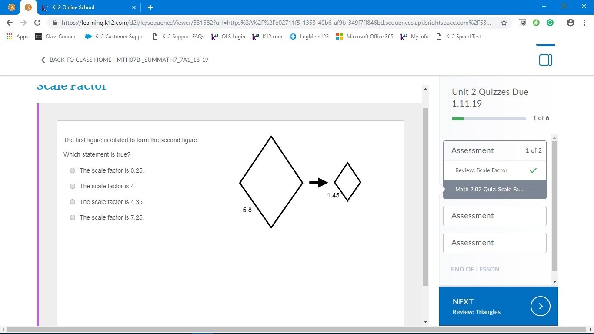Minimize the browser window
Image resolution: width=594 pixels, height=334 pixels.
[544, 7]
